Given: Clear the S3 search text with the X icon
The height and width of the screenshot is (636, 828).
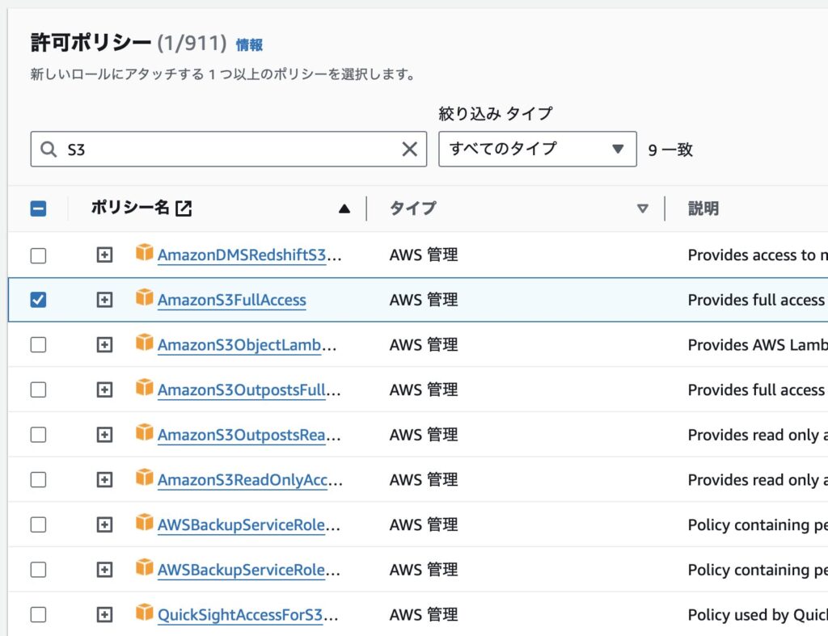Looking at the screenshot, I should pyautogui.click(x=410, y=150).
